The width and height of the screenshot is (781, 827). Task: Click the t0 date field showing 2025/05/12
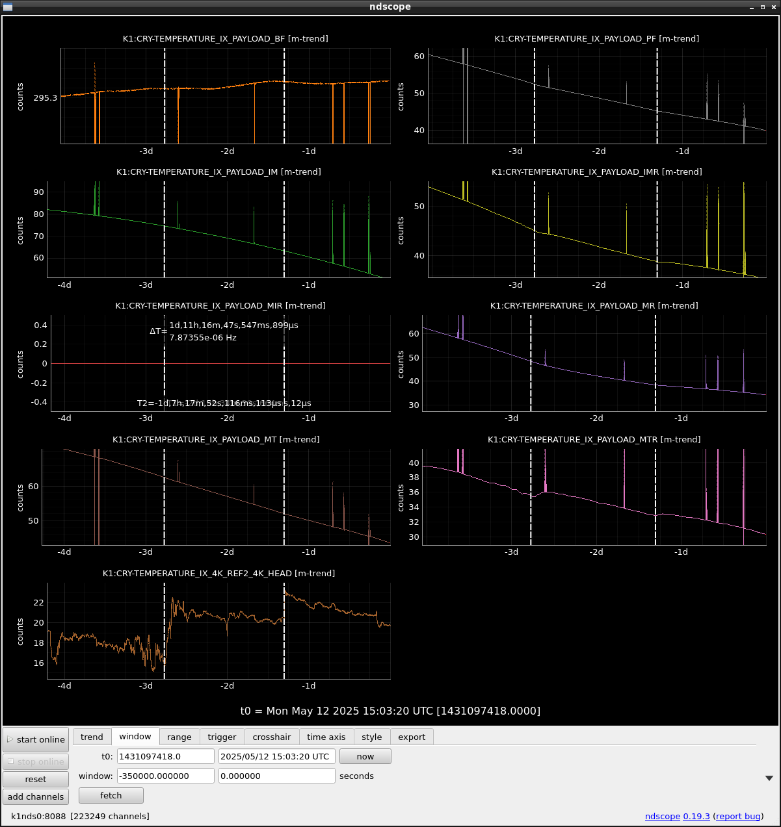(277, 756)
